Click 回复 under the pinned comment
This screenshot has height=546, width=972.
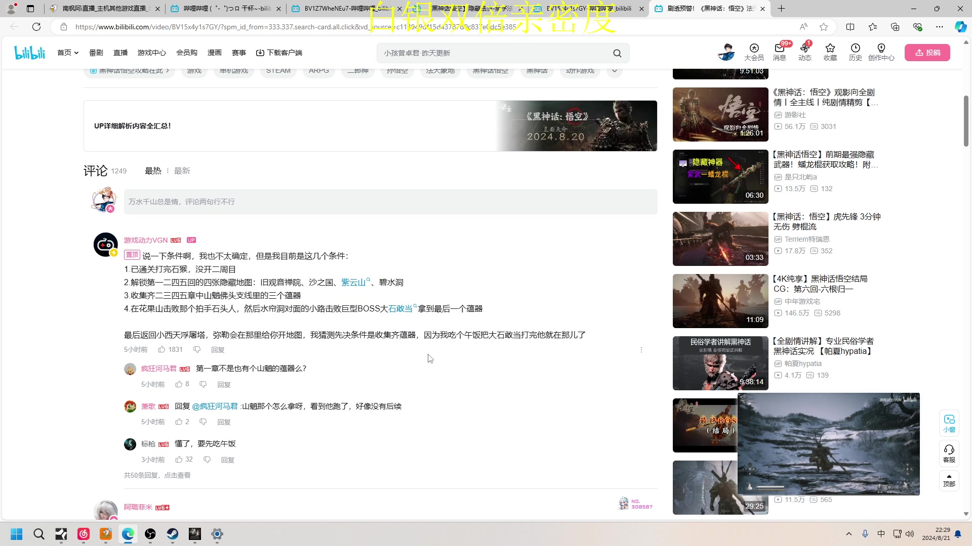[218, 350]
